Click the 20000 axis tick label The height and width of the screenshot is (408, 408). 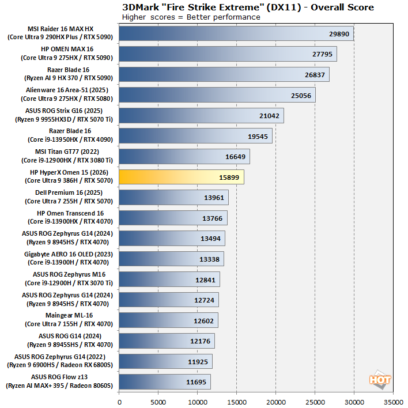pyautogui.click(x=276, y=402)
